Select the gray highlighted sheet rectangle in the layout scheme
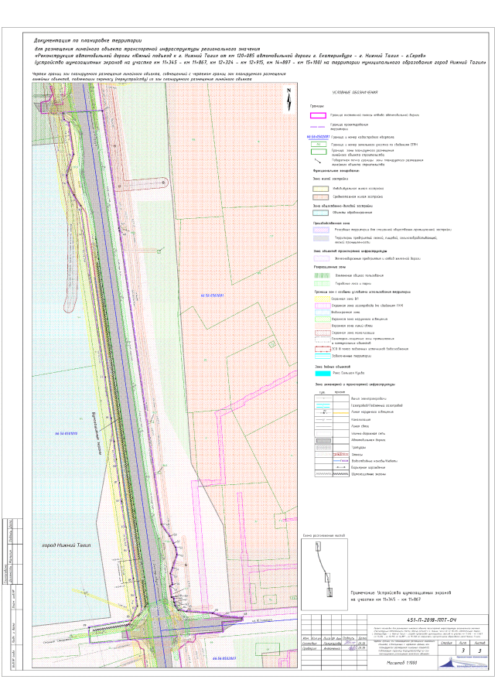The height and width of the screenshot is (700, 495). click(329, 592)
